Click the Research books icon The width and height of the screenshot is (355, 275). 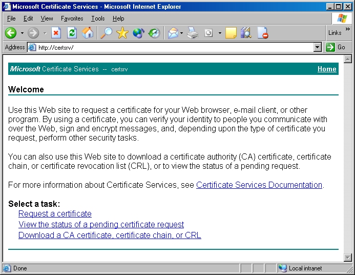point(246,33)
